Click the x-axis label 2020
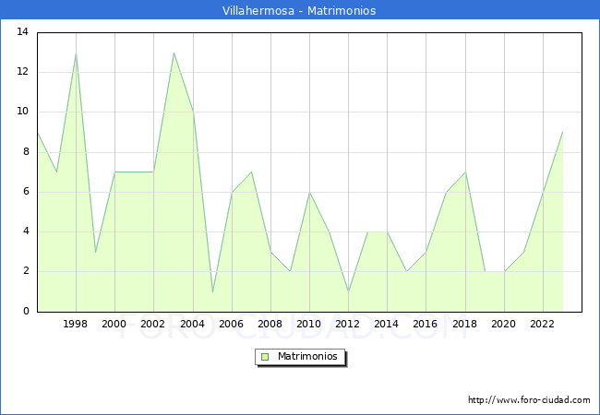Image resolution: width=600 pixels, height=415 pixels. tap(504, 324)
